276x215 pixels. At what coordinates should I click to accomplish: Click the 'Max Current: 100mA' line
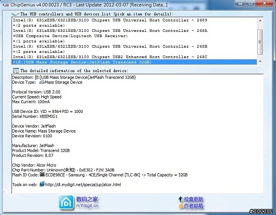(x=31, y=102)
